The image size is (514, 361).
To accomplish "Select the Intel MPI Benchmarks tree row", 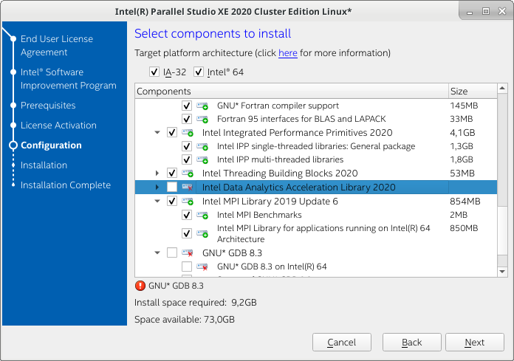I will pos(316,215).
